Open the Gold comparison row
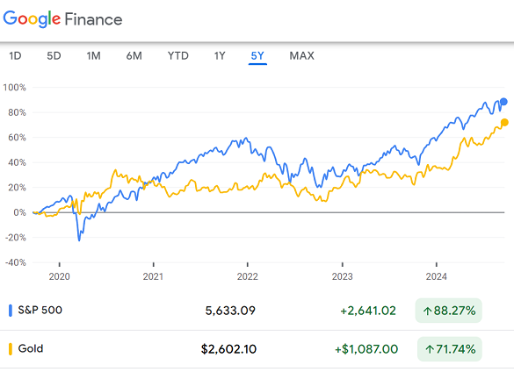This screenshot has height=372, width=514. tap(257, 349)
